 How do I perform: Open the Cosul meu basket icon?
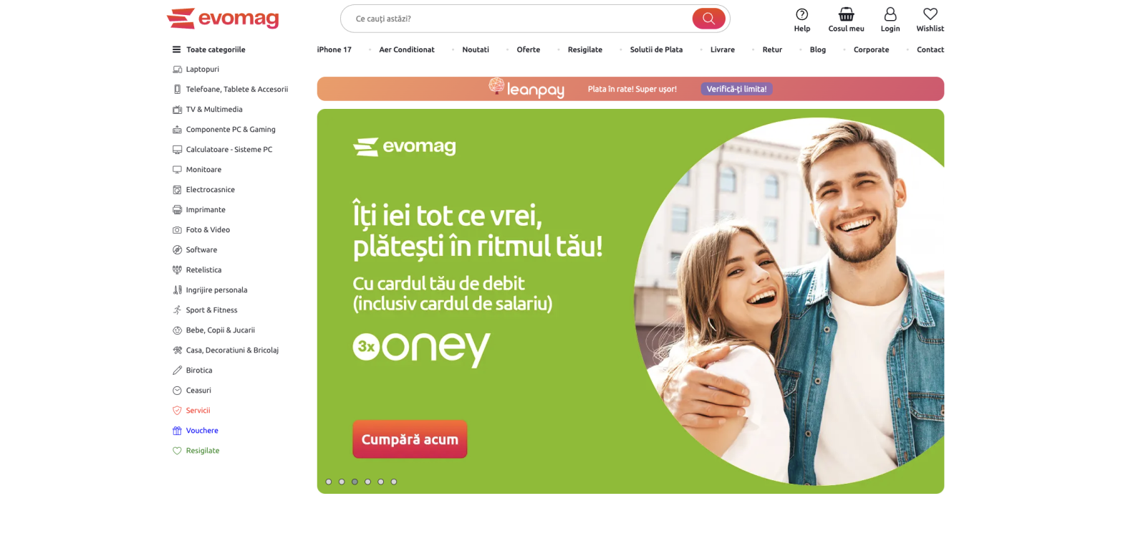pyautogui.click(x=847, y=14)
